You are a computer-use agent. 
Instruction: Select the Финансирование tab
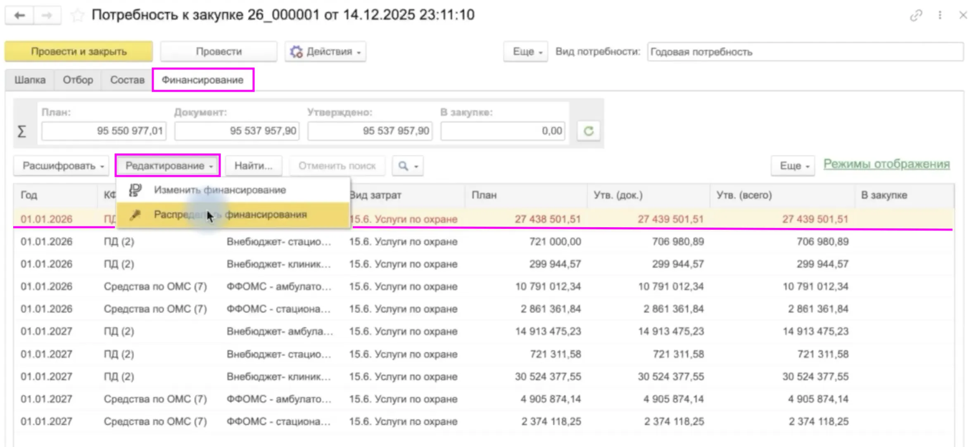tap(202, 80)
